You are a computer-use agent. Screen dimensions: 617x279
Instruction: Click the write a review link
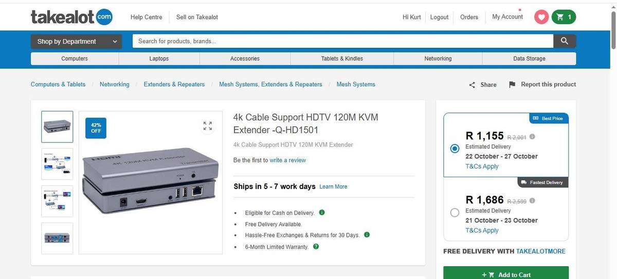[288, 160]
